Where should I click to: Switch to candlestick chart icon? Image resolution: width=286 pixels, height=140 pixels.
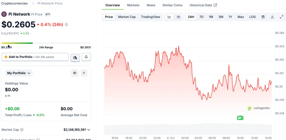(178, 17)
